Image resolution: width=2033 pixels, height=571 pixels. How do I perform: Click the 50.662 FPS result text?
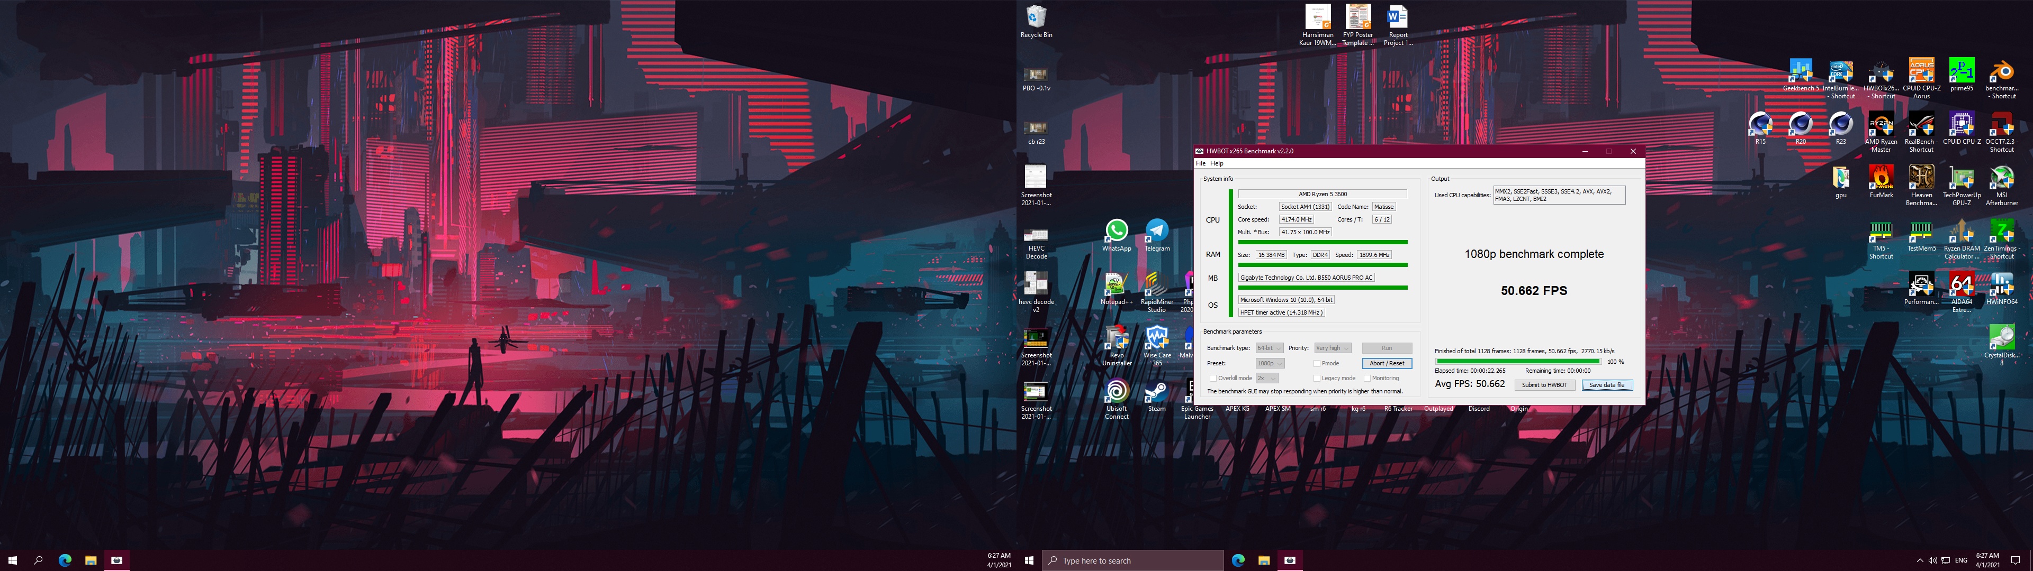click(x=1533, y=290)
